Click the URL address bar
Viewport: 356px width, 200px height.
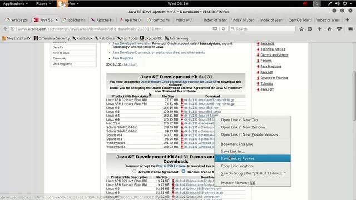tap(113, 29)
